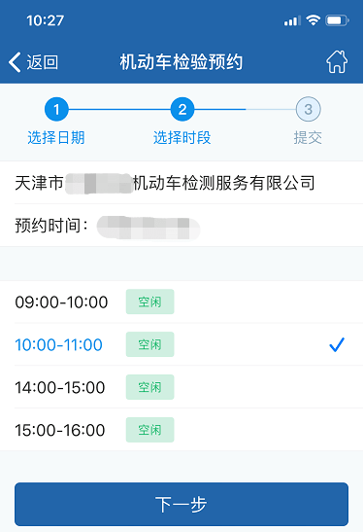
Task: Tap the home icon in header
Action: (x=337, y=61)
